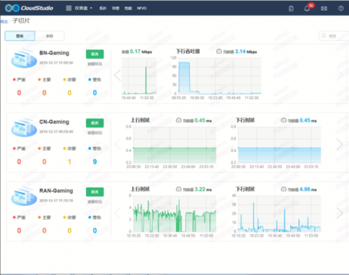This screenshot has width=349, height=275.
Task: Show next charts on CN-Gaming card
Action: point(340,144)
